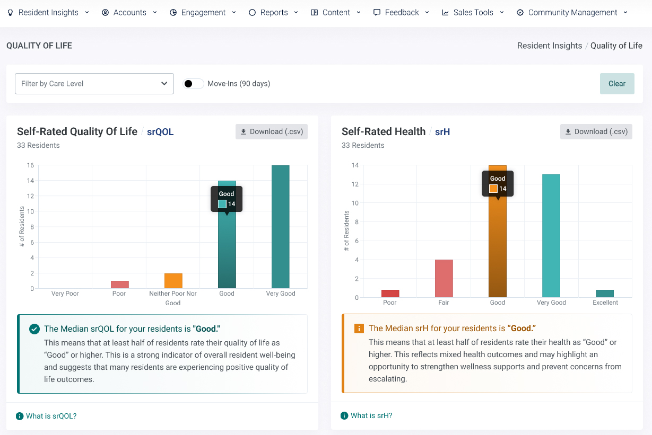Download the srQOL chart as csv
This screenshot has width=652, height=435.
coord(272,131)
